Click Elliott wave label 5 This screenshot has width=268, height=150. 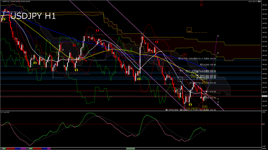pyautogui.click(x=218, y=36)
